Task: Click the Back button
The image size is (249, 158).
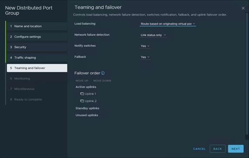Action: [217, 149]
